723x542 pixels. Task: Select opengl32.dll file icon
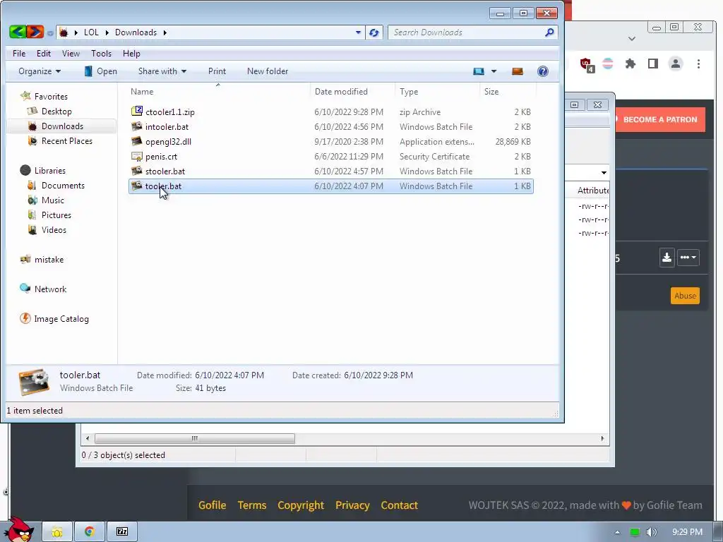136,141
